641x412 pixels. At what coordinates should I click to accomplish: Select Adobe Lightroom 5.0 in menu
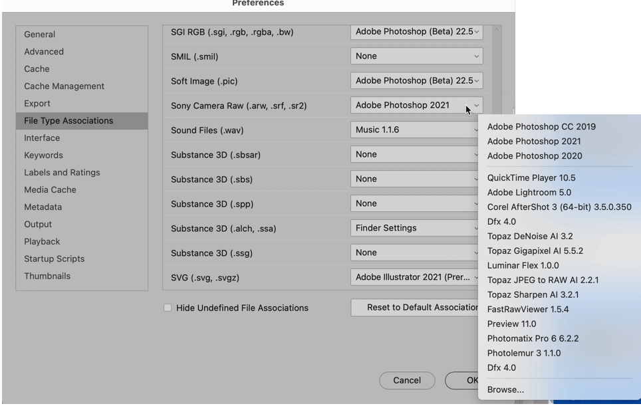(x=529, y=193)
